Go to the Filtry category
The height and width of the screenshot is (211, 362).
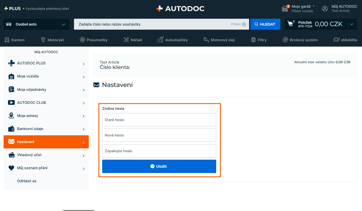(x=259, y=40)
